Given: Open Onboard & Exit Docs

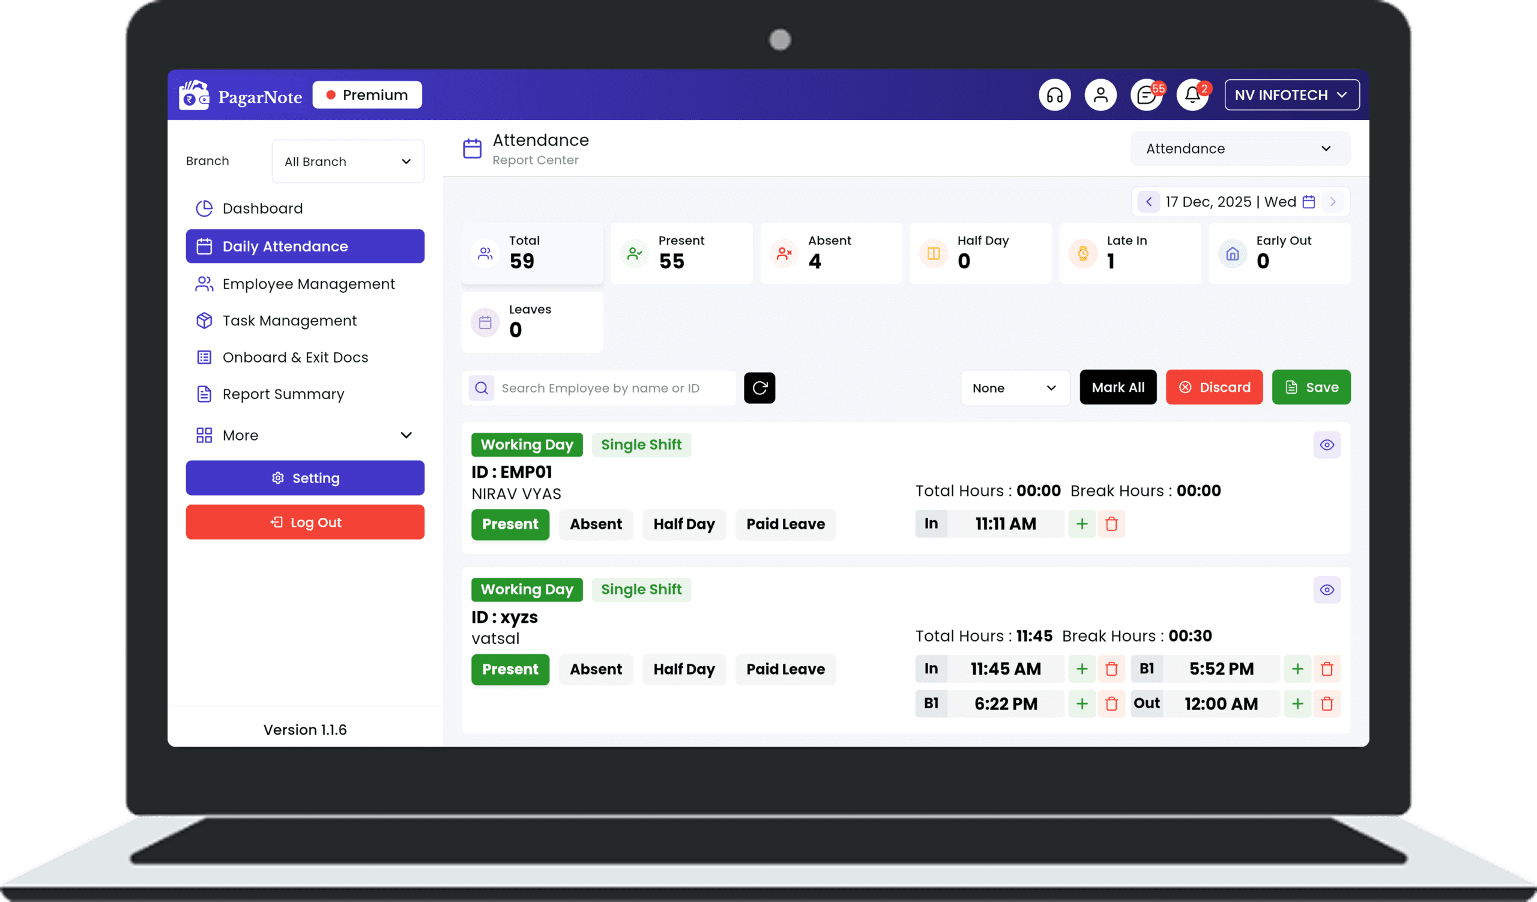Looking at the screenshot, I should [x=305, y=357].
